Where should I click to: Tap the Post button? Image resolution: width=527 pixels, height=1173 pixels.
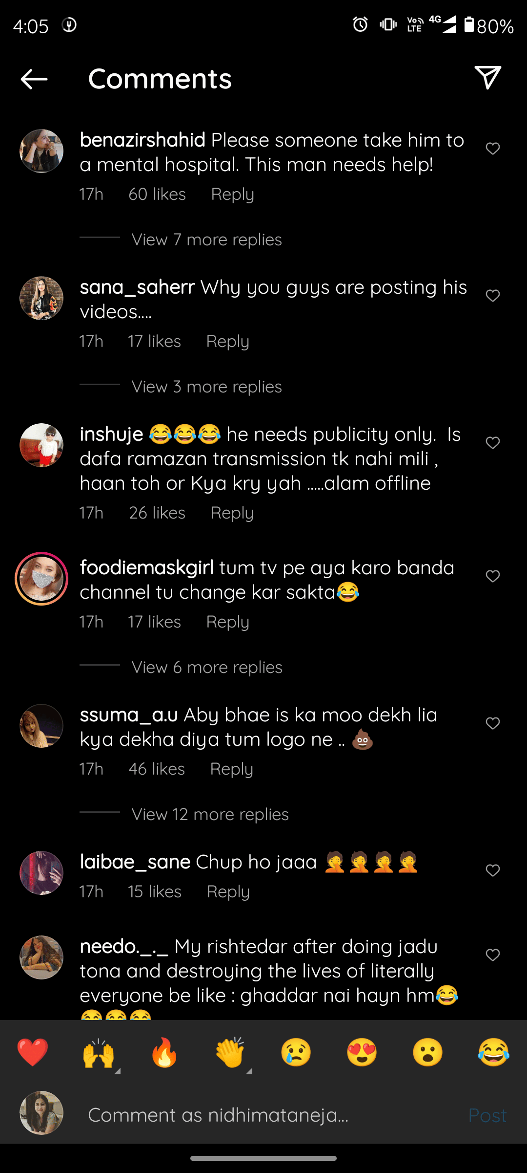pyautogui.click(x=487, y=1115)
